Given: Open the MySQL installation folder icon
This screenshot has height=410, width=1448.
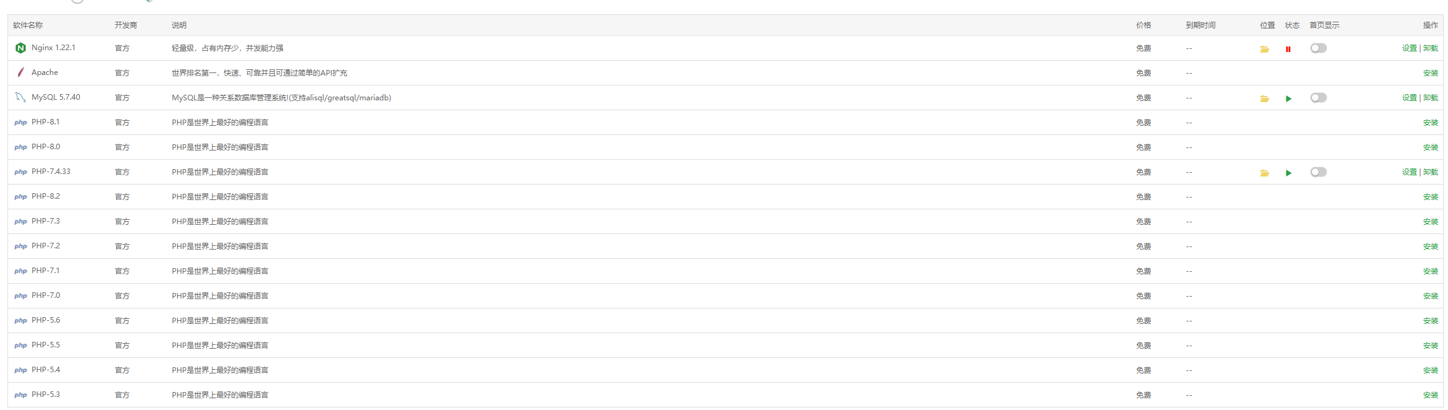Looking at the screenshot, I should pyautogui.click(x=1264, y=98).
